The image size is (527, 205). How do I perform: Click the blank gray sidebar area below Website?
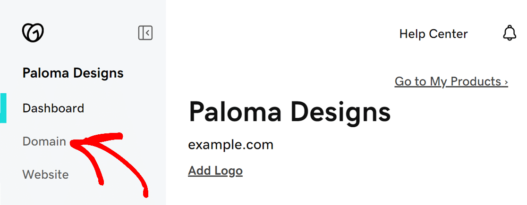pyautogui.click(x=83, y=194)
